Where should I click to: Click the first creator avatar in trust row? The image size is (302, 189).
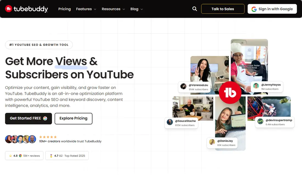[x=9, y=139]
